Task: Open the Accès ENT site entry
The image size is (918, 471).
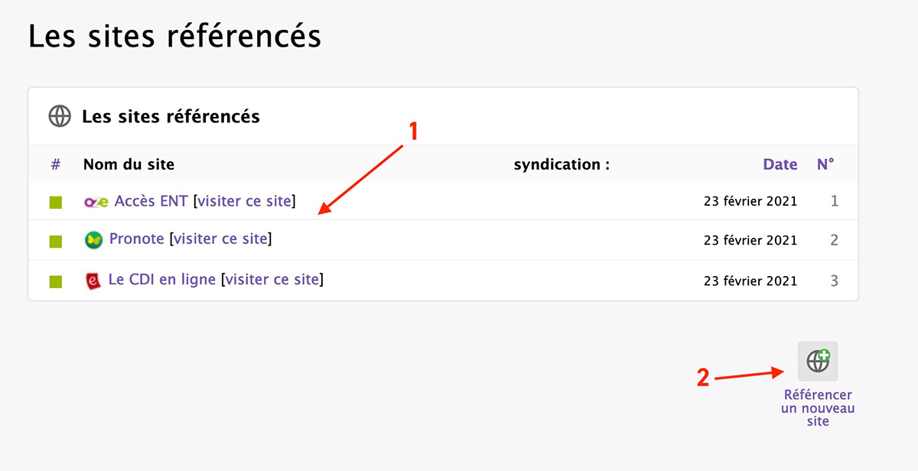Action: [x=151, y=201]
